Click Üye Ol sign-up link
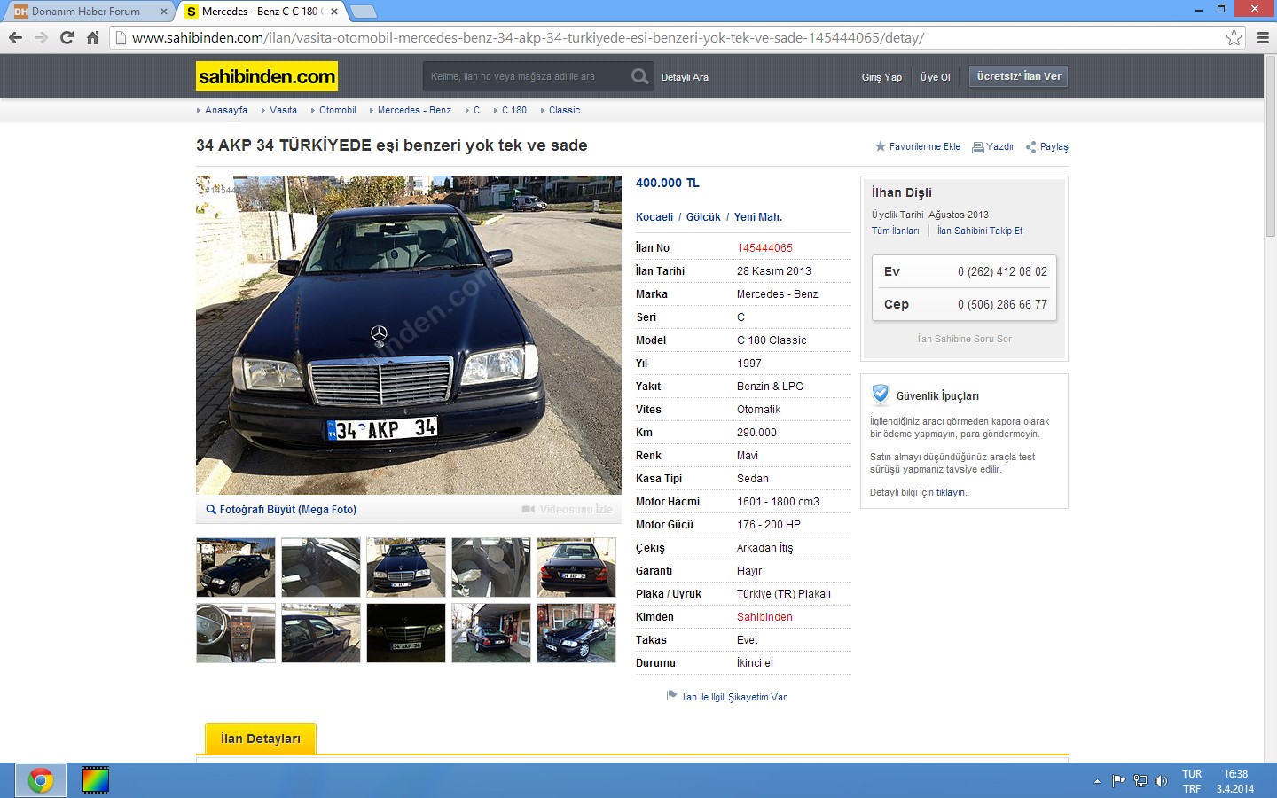This screenshot has height=798, width=1277. tap(935, 77)
